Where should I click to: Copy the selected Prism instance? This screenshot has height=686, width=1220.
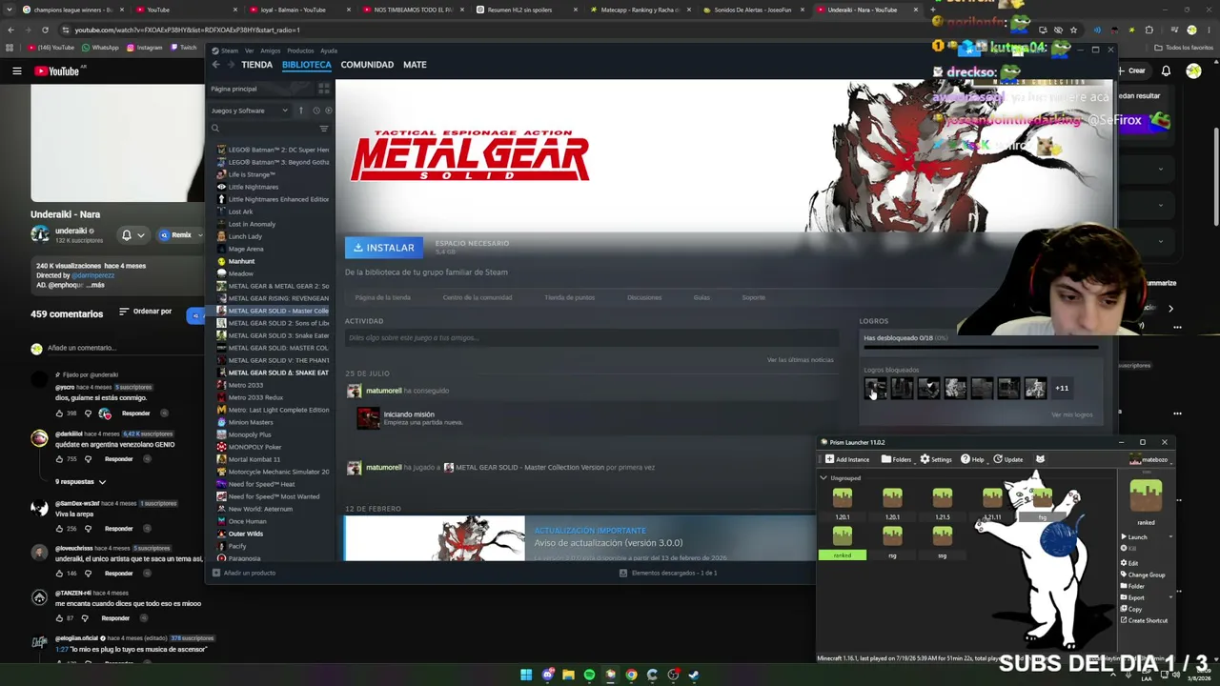[1132, 609]
